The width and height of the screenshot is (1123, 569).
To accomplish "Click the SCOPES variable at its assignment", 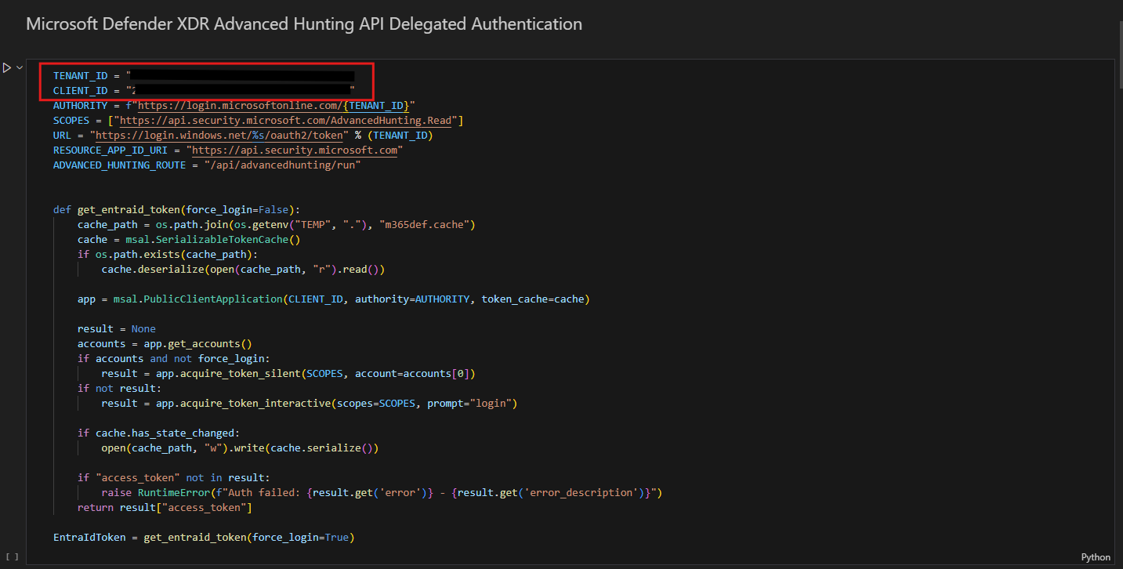I will [71, 121].
